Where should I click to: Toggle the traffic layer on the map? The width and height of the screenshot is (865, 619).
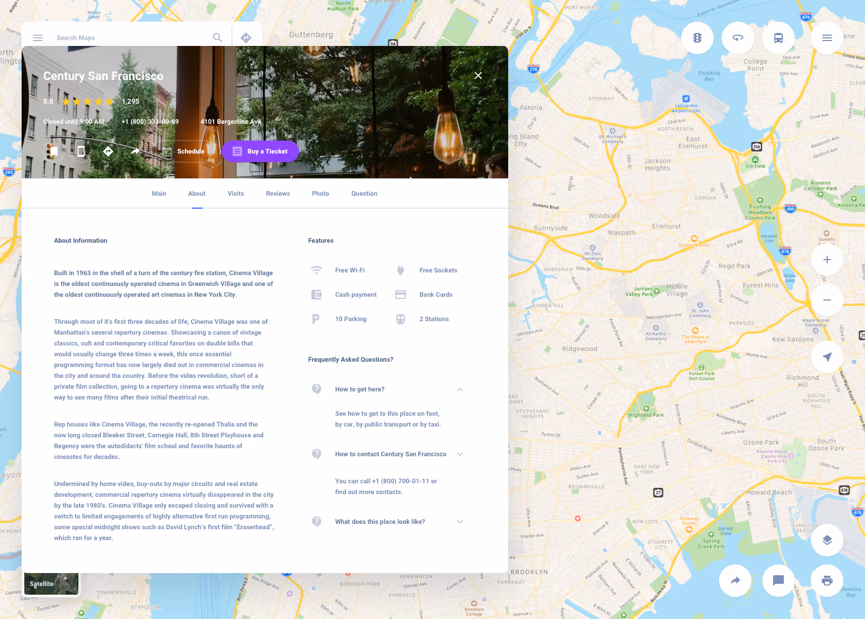(697, 38)
